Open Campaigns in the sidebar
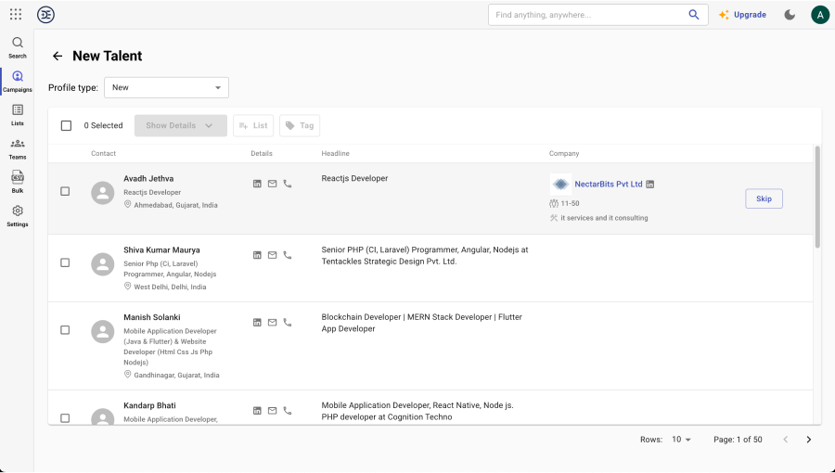This screenshot has height=473, width=835. 17,82
